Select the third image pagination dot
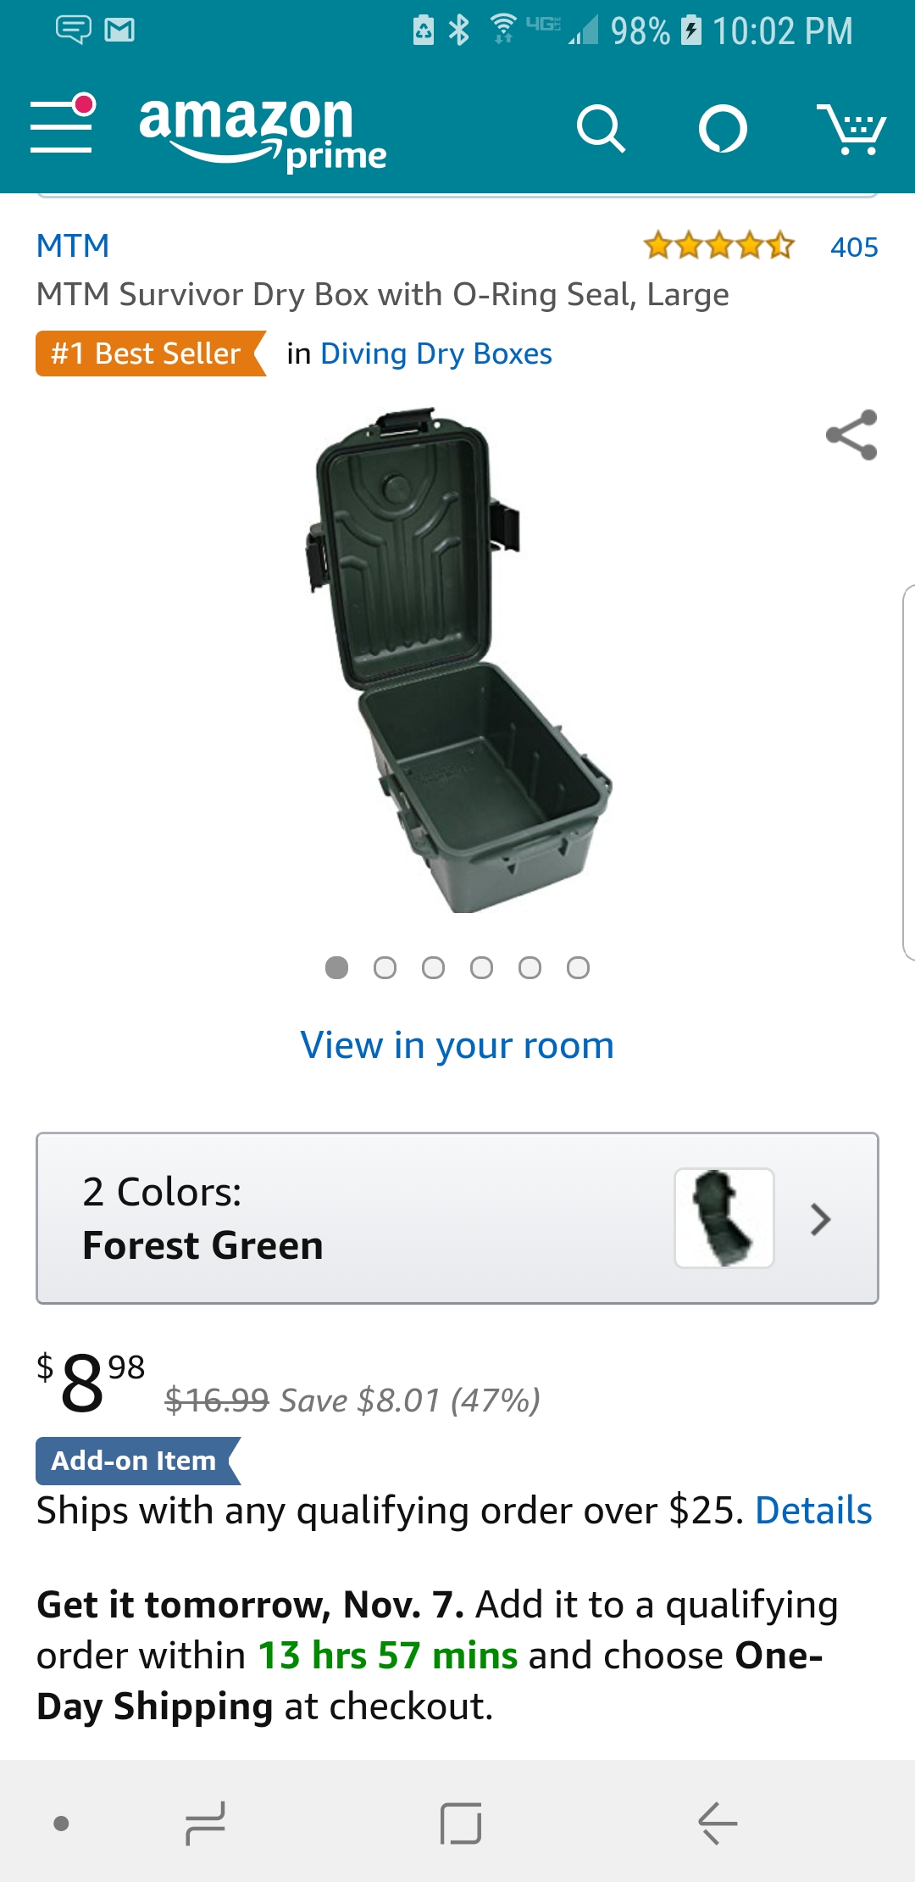This screenshot has height=1882, width=915. 433,967
